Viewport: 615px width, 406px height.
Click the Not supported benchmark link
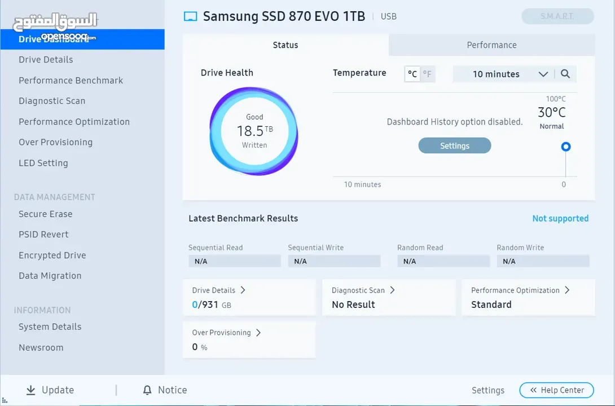click(560, 218)
